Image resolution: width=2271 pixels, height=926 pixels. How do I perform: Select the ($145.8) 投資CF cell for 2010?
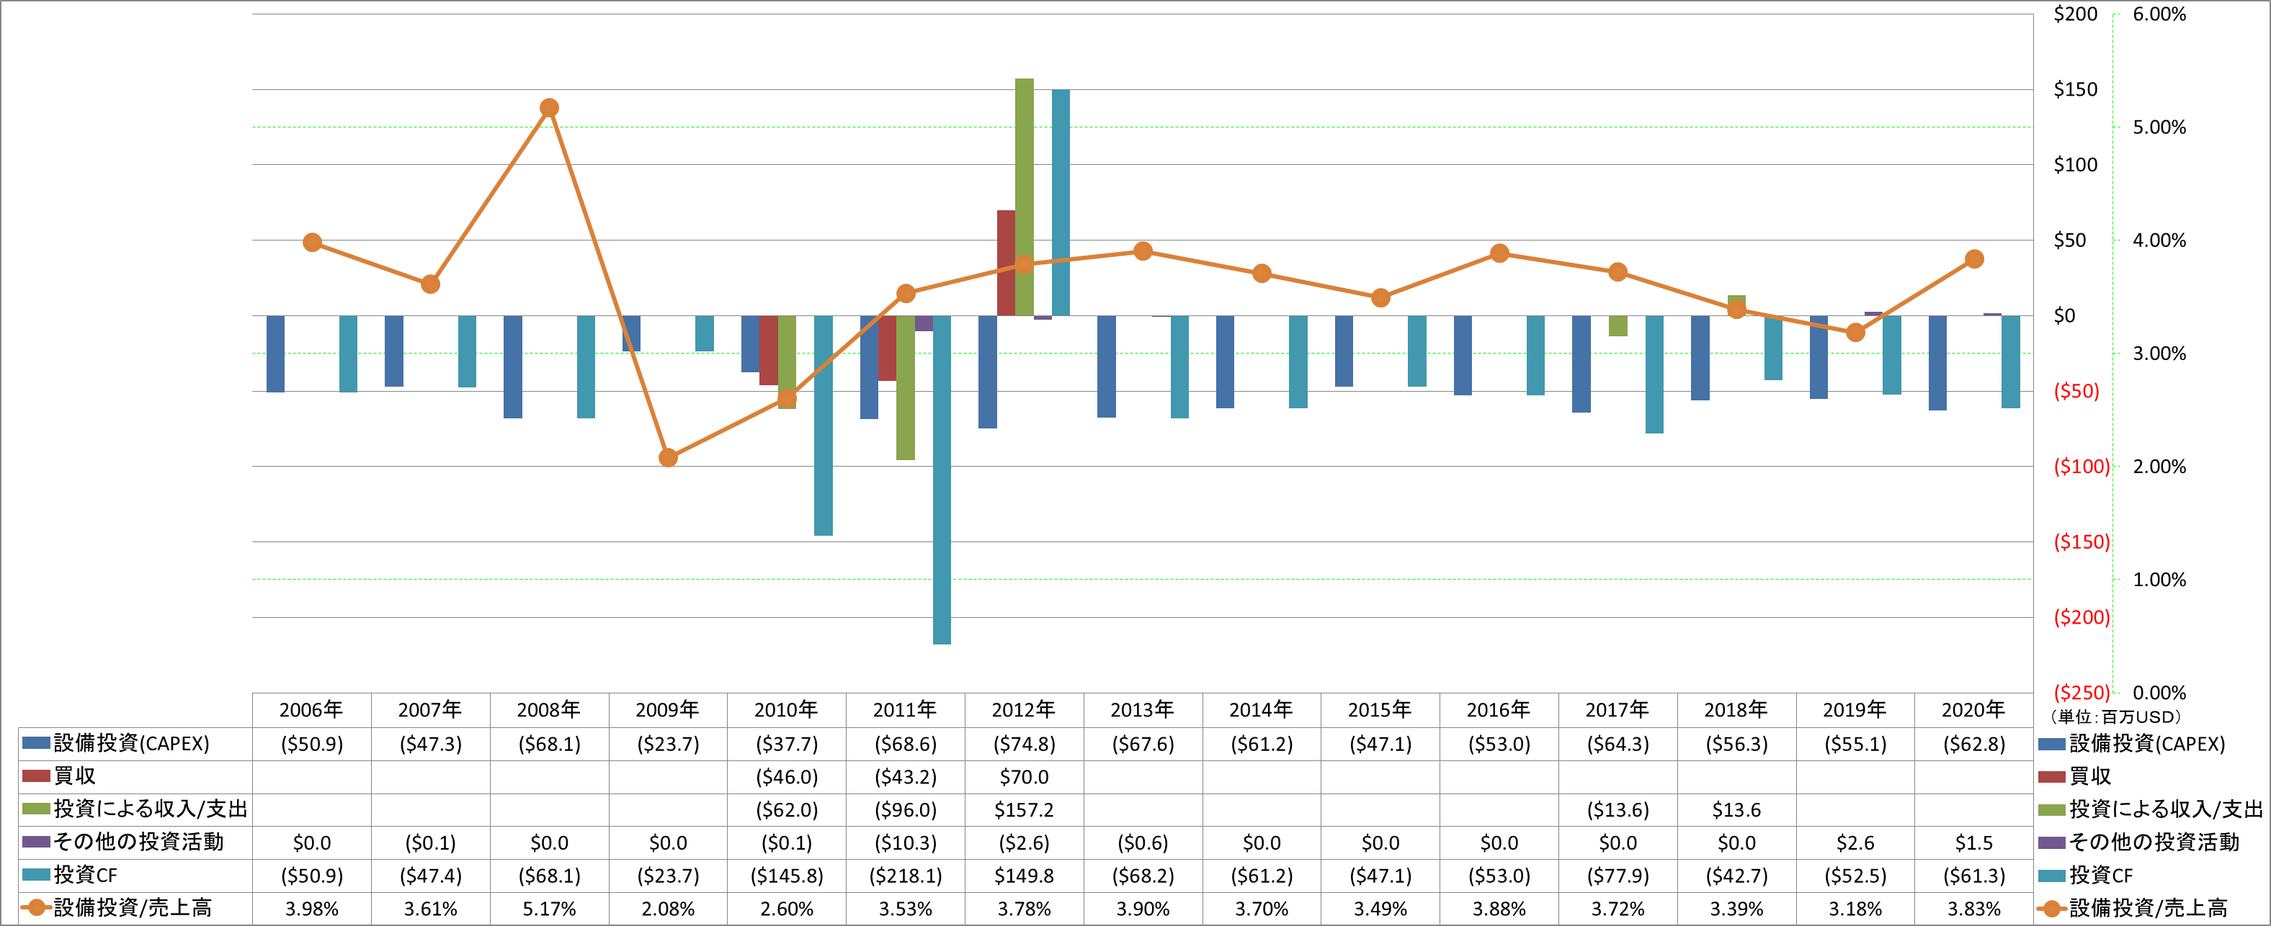tap(786, 876)
